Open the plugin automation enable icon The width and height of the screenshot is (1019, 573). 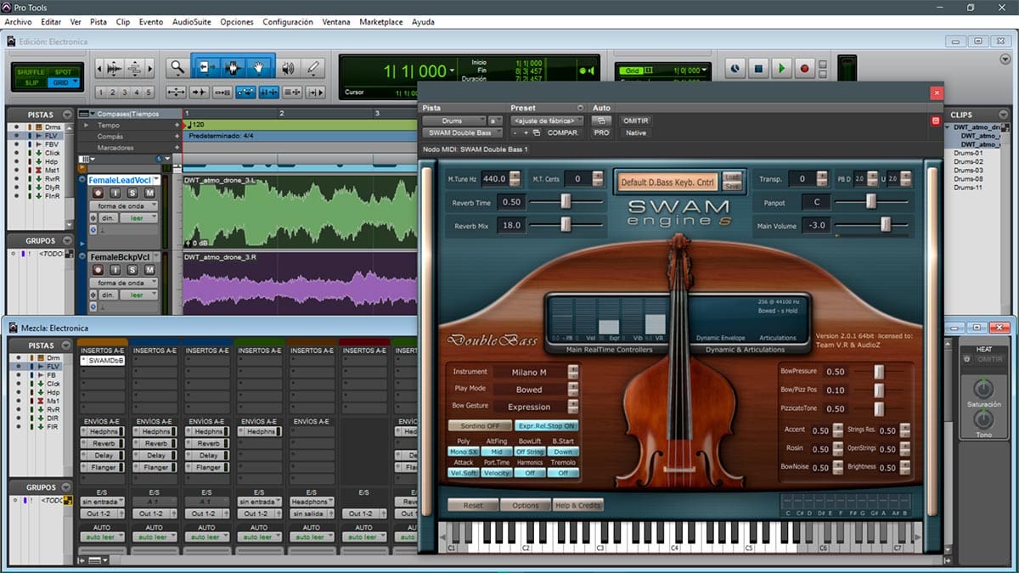coord(601,121)
